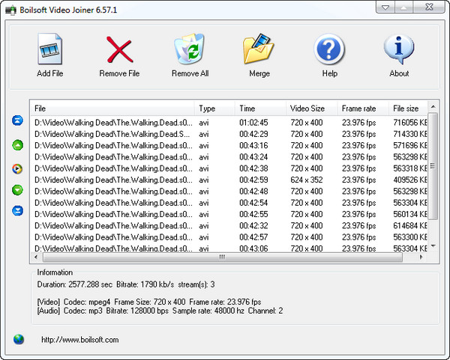Sort list by the Type column header
This screenshot has width=450, height=360.
(214, 109)
